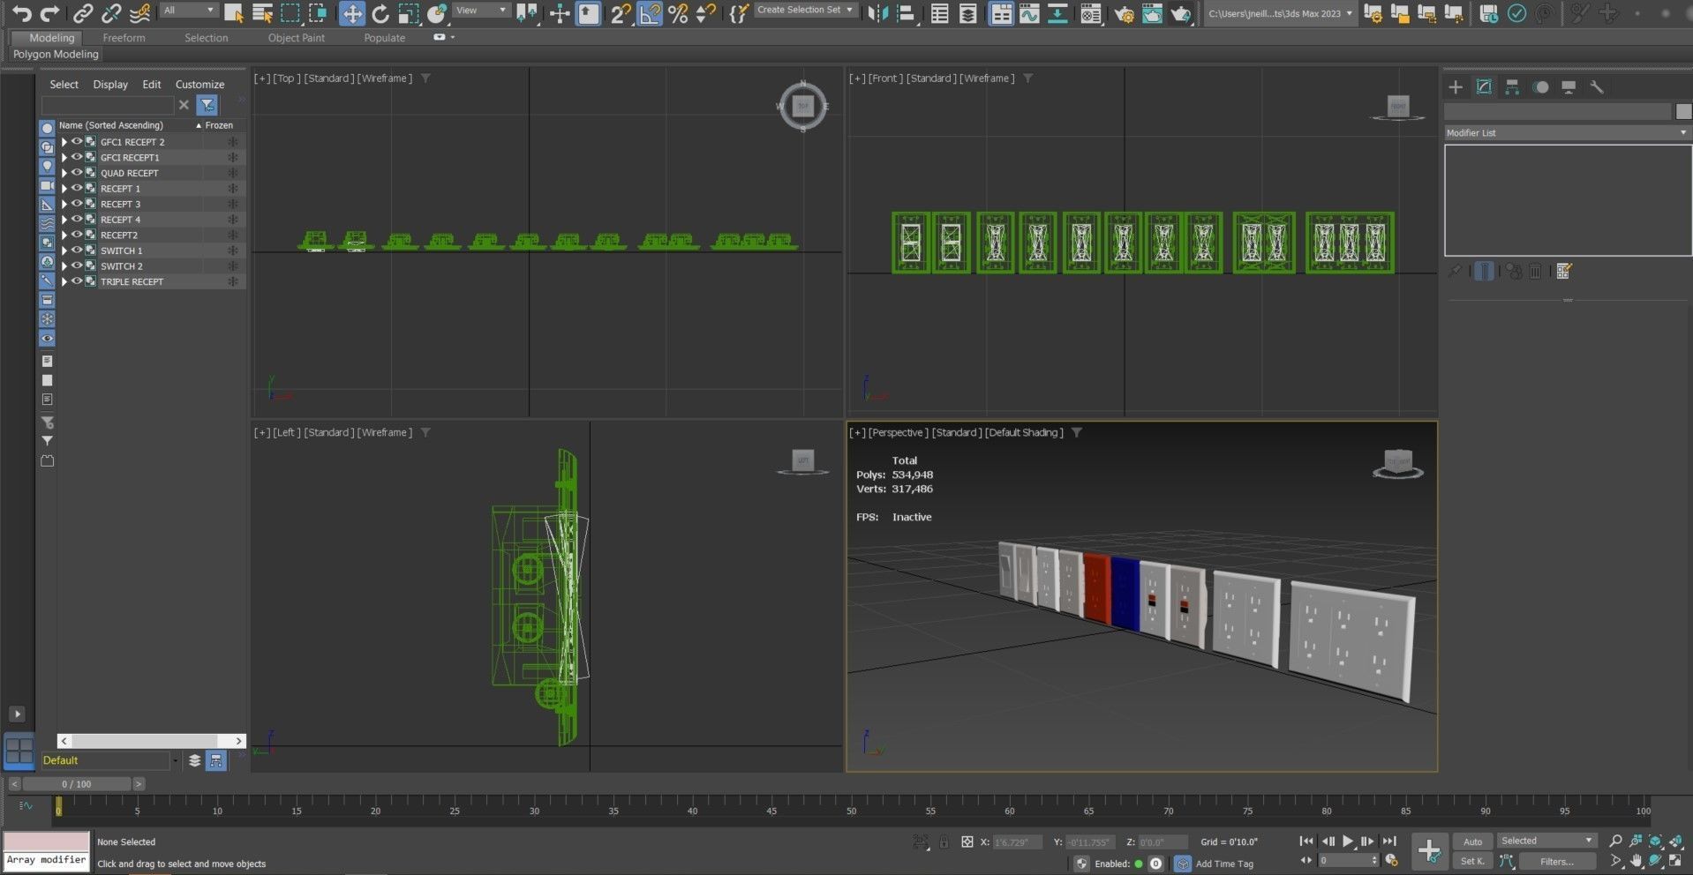Toggle visibility of GFCI RECEPT 2
This screenshot has height=875, width=1693.
click(x=77, y=141)
